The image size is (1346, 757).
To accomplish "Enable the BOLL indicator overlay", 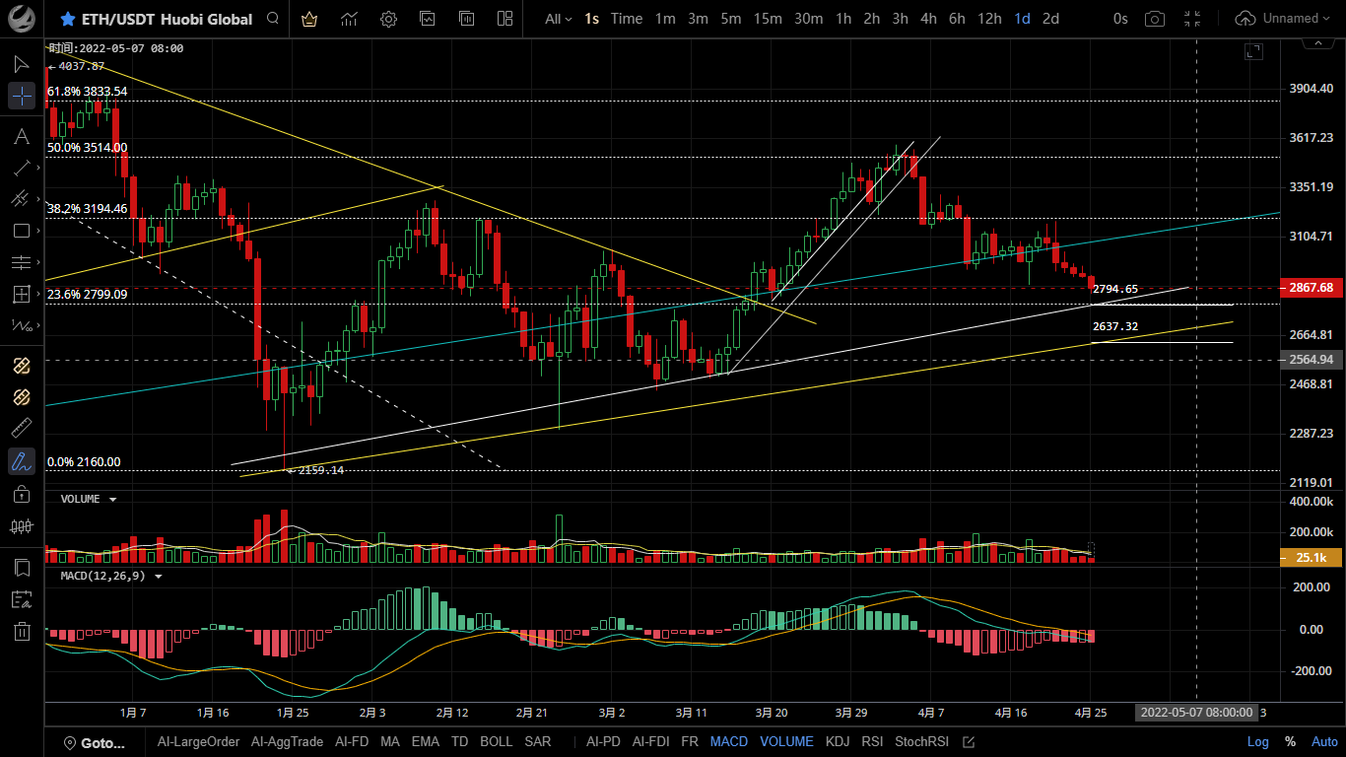I will (496, 741).
